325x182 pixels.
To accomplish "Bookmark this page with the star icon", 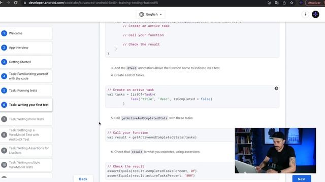I will coord(291,3).
